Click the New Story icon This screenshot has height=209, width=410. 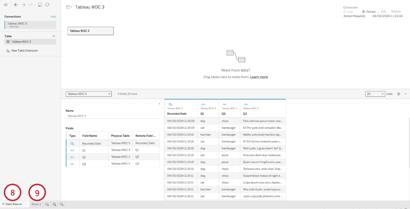[62, 204]
